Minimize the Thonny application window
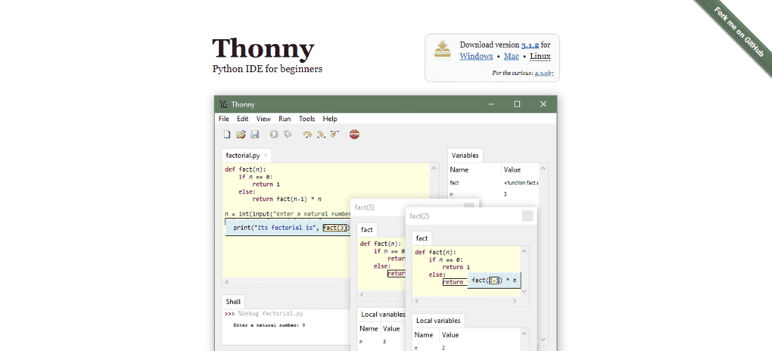The width and height of the screenshot is (772, 351). (491, 104)
